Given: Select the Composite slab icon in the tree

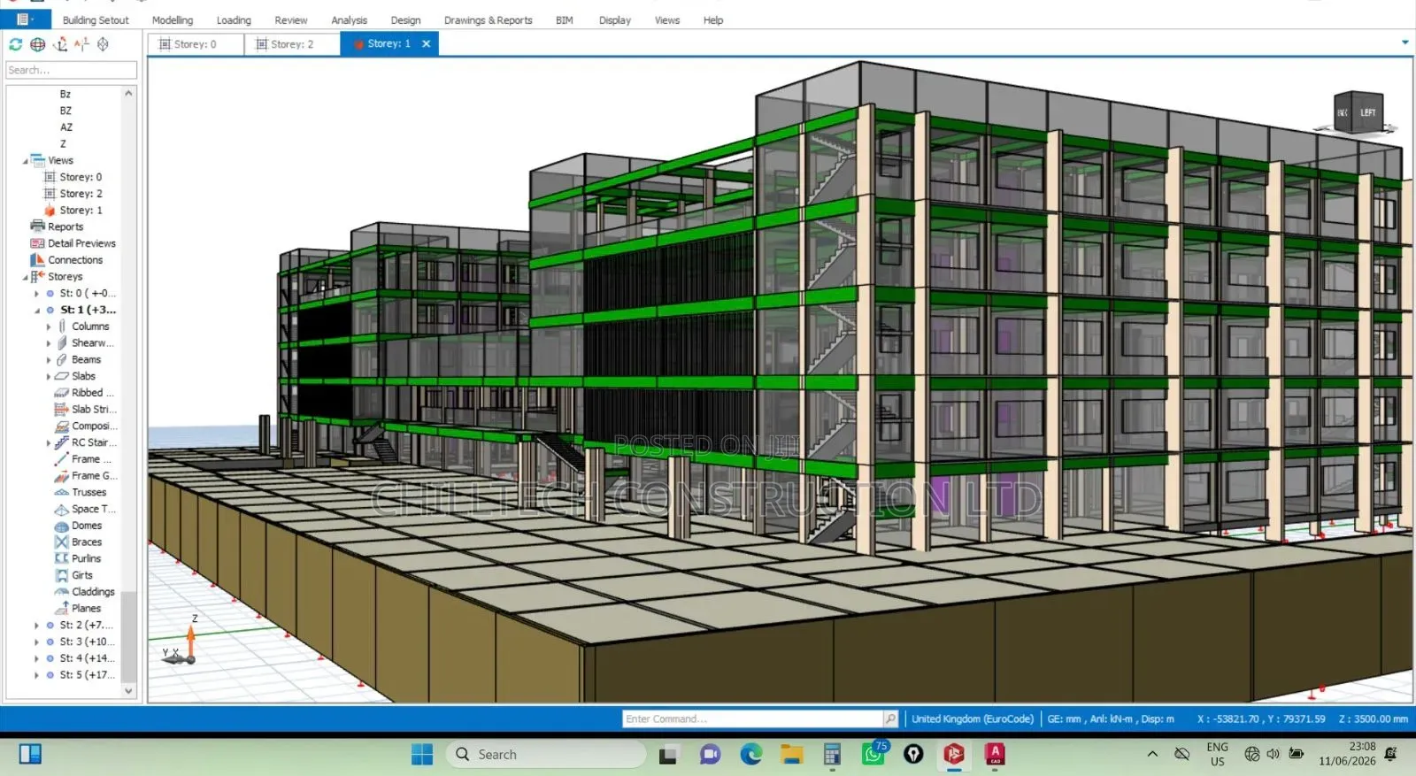Looking at the screenshot, I should click(x=62, y=426).
